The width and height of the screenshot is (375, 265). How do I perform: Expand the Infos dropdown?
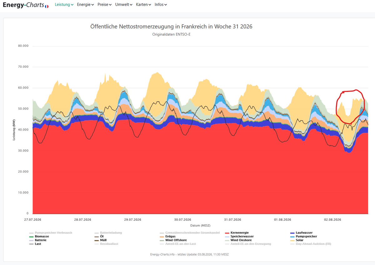pos(161,5)
